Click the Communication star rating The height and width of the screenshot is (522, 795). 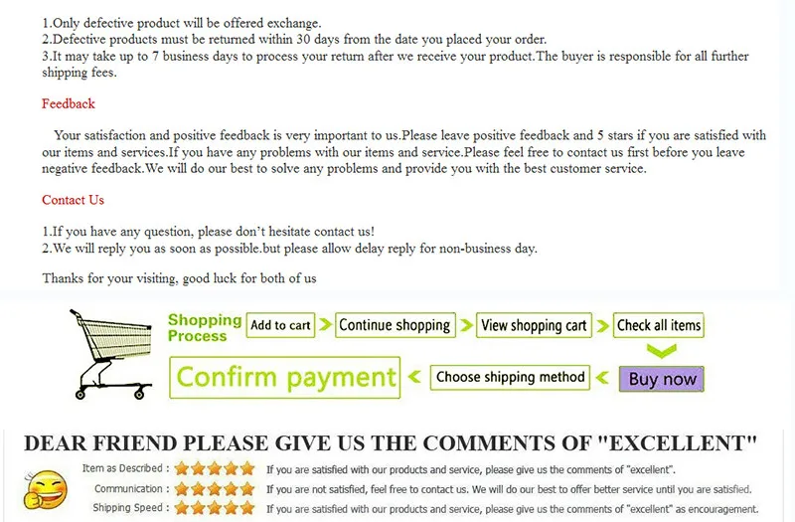tap(215, 489)
